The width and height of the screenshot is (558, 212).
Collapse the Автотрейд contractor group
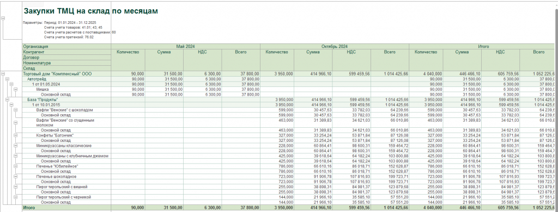tap(7, 79)
